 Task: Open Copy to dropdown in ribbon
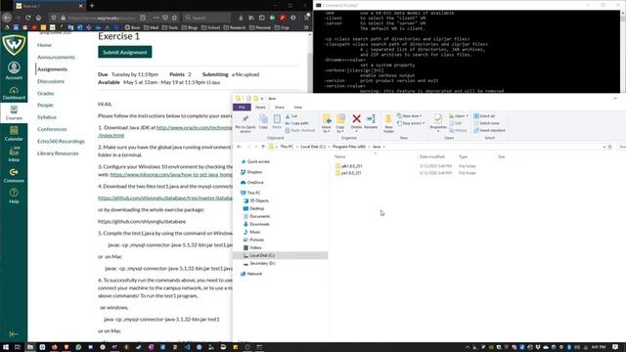[x=340, y=123]
